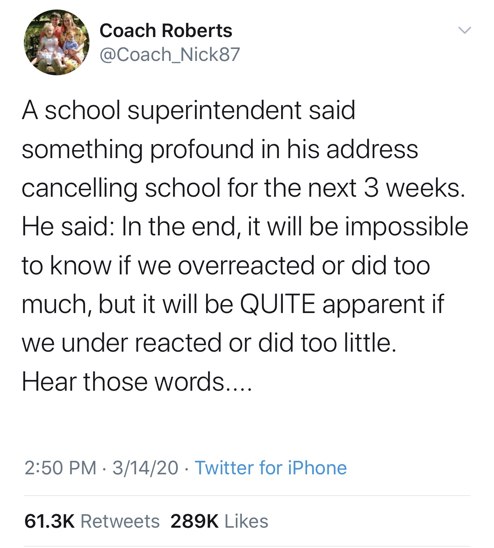
Task: Tap the "Hear those words...." line
Action: pos(137,381)
